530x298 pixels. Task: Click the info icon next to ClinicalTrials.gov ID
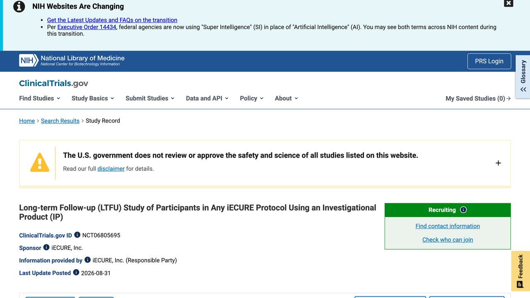pyautogui.click(x=77, y=235)
